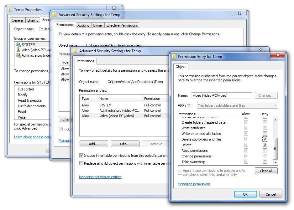Screen dimensions: 294x210
Task: Tick the Deny checkbox for Take ownership
Action: click(x=265, y=161)
